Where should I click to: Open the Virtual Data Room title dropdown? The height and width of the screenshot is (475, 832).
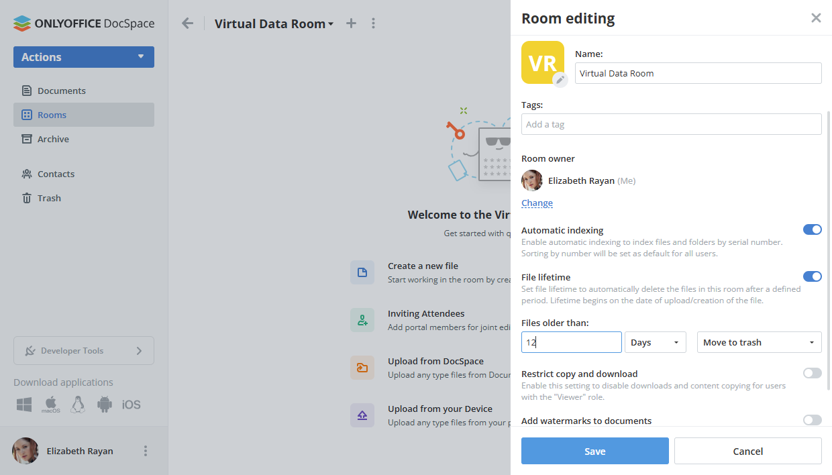click(x=274, y=23)
